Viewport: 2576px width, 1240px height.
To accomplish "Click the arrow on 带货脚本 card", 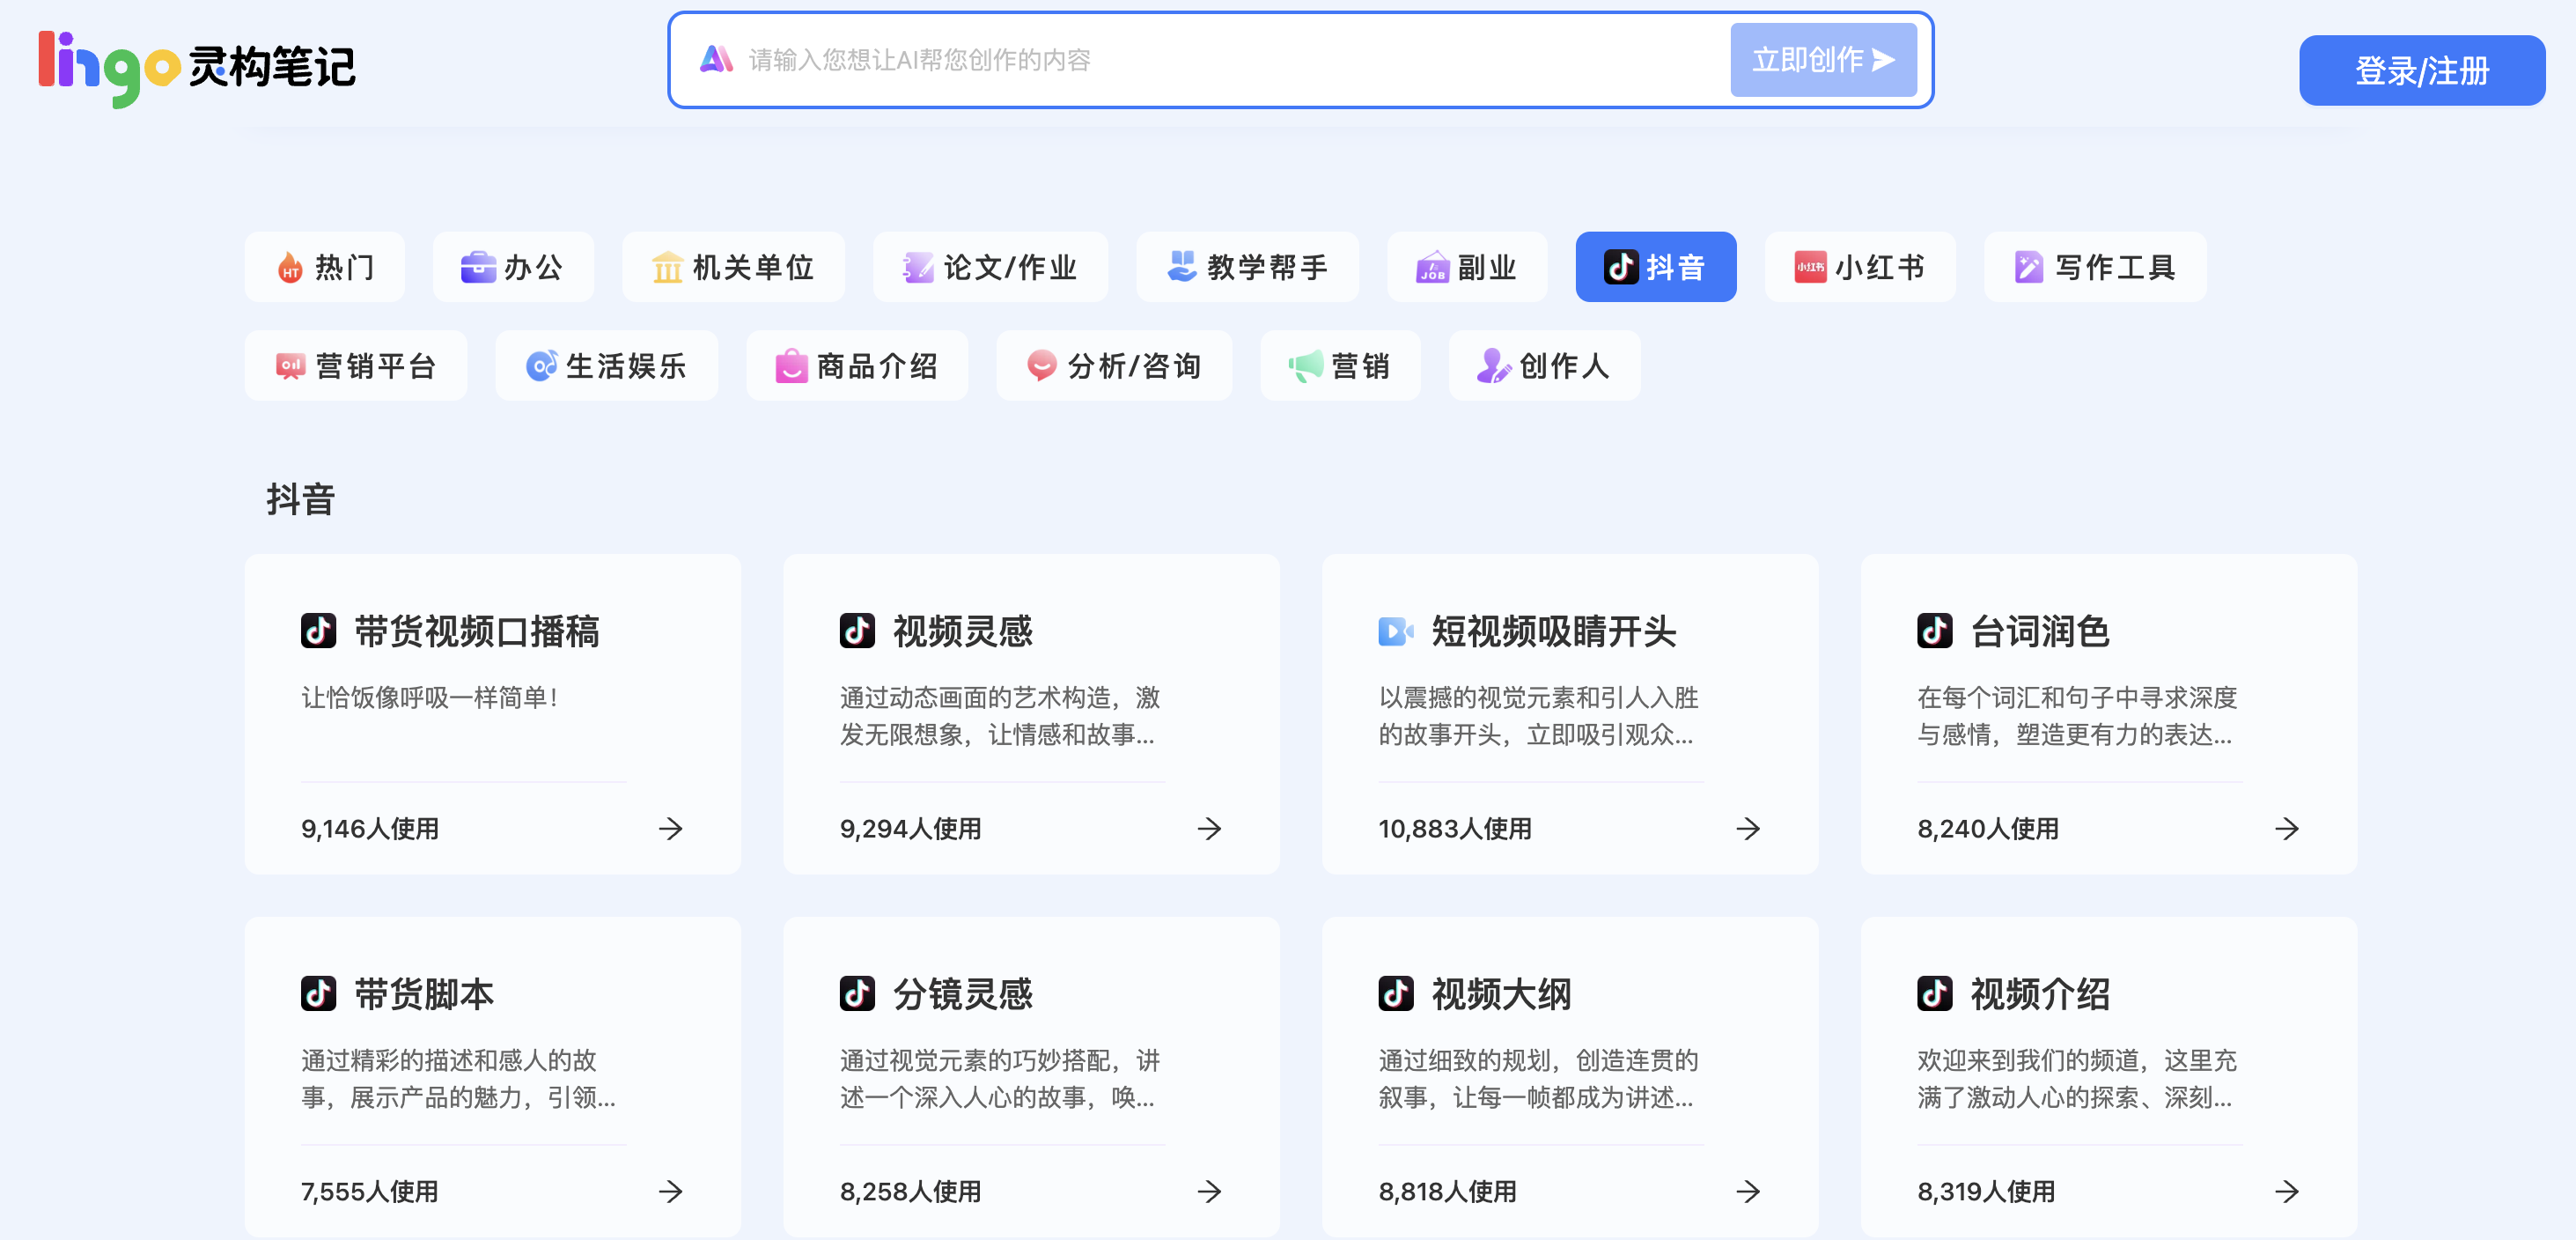I will [670, 1191].
